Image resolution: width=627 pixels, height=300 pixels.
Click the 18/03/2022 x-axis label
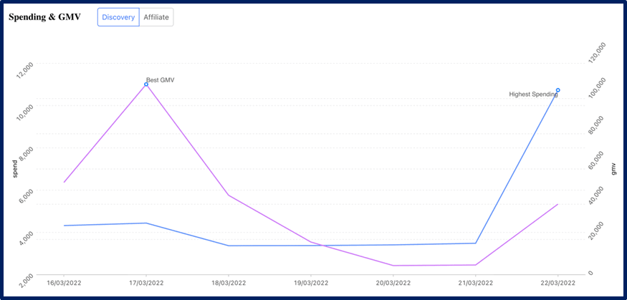[x=229, y=283]
